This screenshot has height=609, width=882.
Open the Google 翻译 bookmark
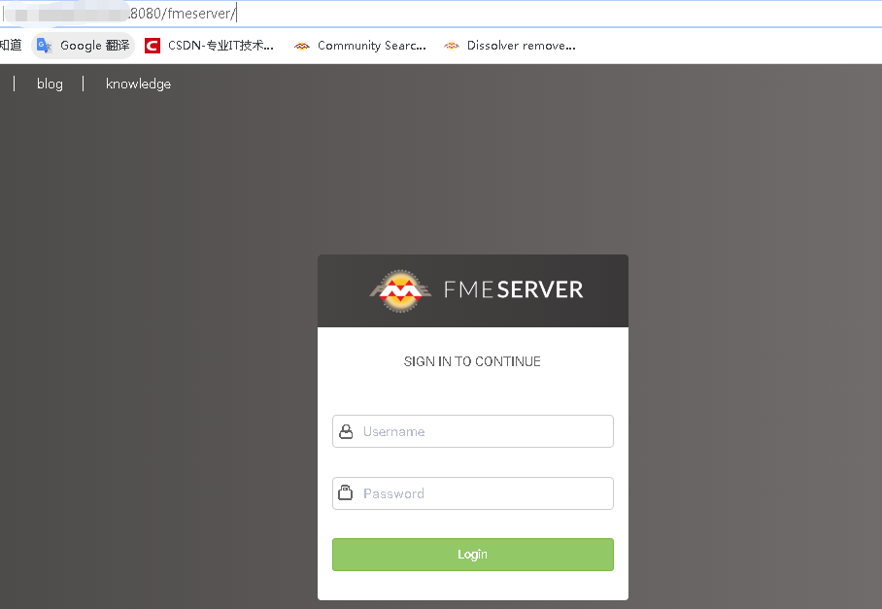coord(84,46)
